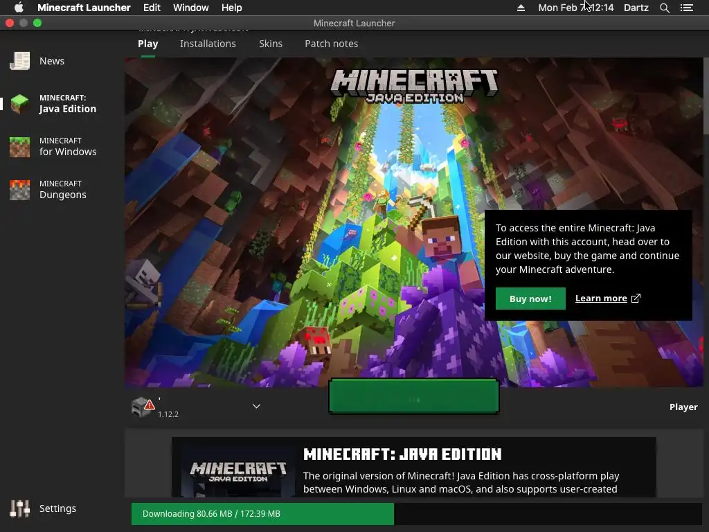This screenshot has width=709, height=532.
Task: Switch to the Play tab
Action: (x=148, y=44)
